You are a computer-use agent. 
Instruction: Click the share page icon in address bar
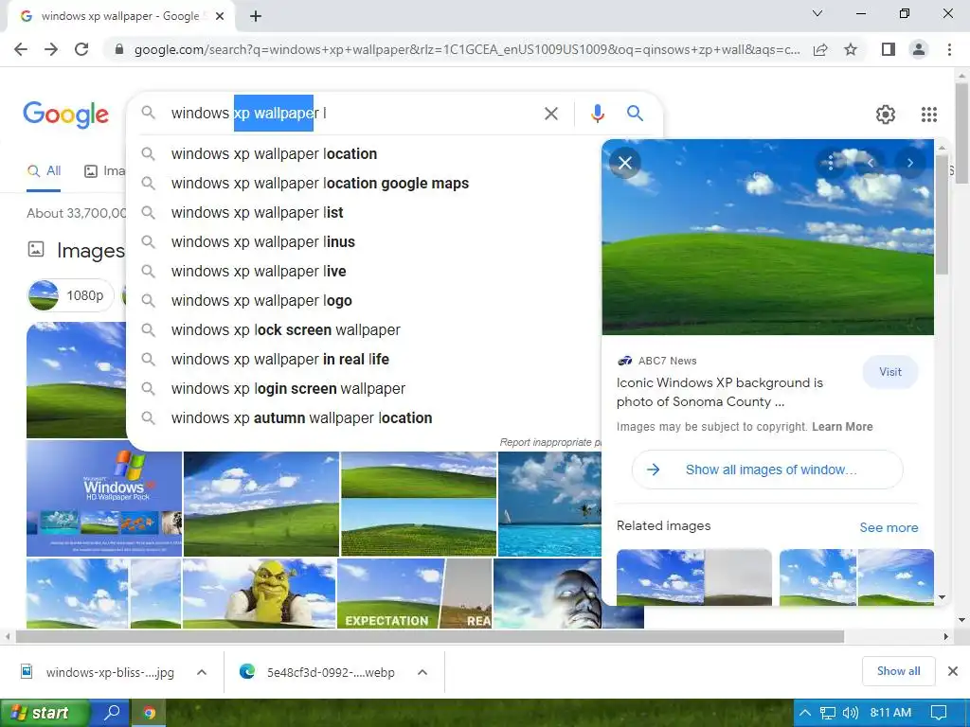tap(820, 49)
